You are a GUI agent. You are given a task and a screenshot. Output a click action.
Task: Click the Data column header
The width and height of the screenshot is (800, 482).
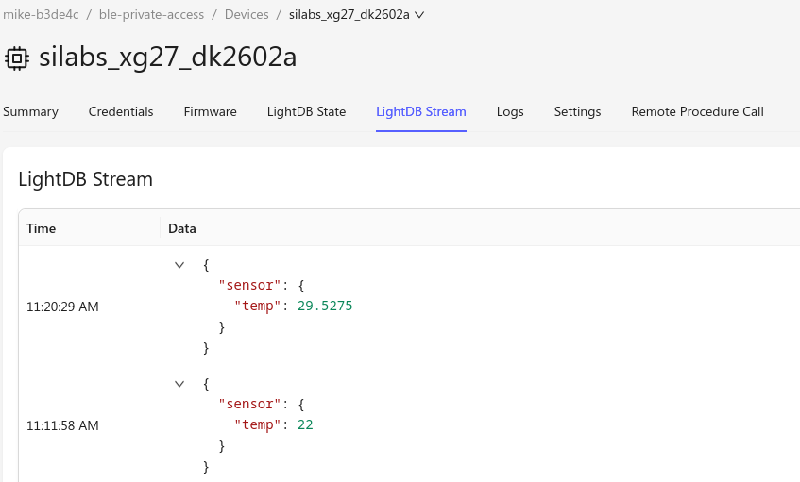pyautogui.click(x=182, y=228)
